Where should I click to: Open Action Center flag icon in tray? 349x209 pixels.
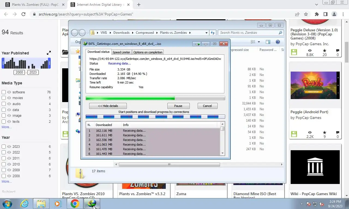(x=308, y=204)
